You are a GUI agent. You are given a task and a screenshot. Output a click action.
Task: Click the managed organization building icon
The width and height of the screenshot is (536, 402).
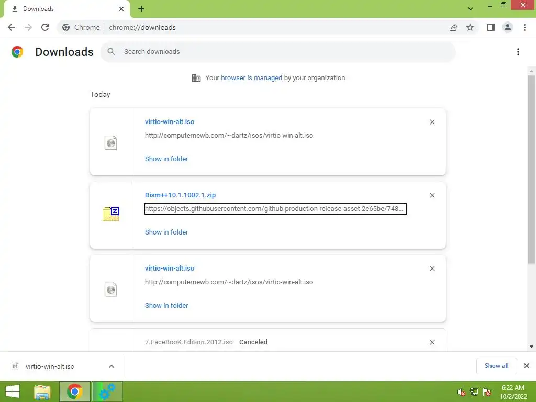tap(196, 78)
